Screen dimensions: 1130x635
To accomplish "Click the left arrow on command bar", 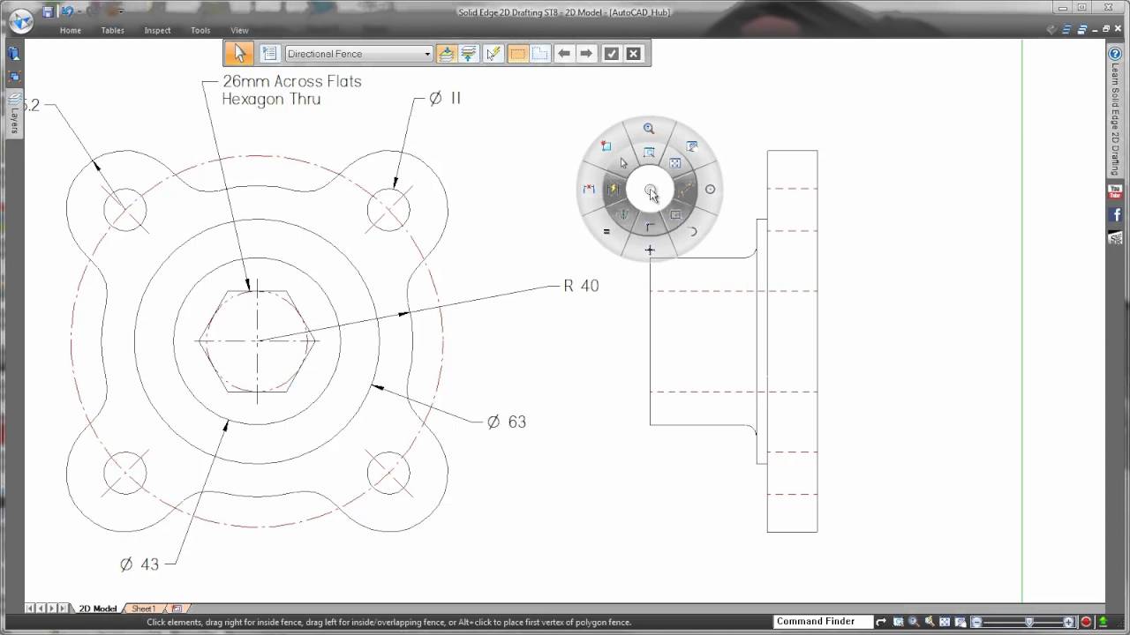I will (563, 54).
